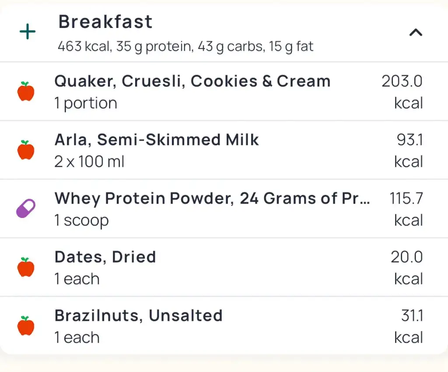Tap the 1 scoop serving text

pyautogui.click(x=81, y=221)
